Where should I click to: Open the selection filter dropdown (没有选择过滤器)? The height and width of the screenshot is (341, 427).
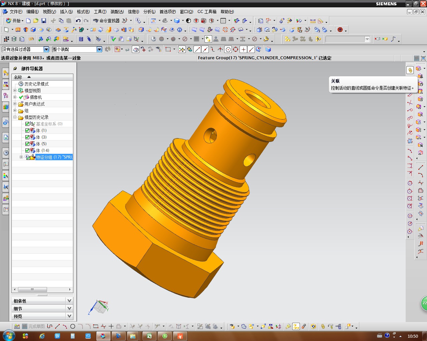46,49
